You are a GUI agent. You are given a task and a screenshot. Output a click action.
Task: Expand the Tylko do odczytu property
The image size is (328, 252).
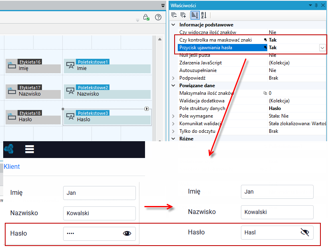tap(173, 131)
